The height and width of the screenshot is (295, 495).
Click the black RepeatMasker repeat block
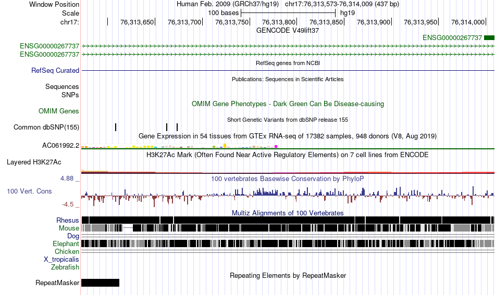[101, 283]
